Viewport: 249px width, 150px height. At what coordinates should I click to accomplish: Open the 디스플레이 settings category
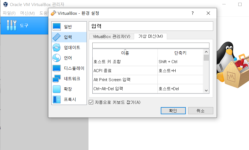pos(69,68)
